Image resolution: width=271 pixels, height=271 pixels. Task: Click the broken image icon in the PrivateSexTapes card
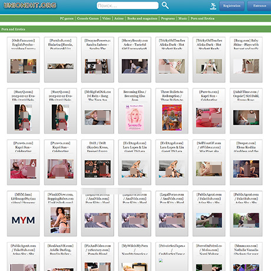161,260
